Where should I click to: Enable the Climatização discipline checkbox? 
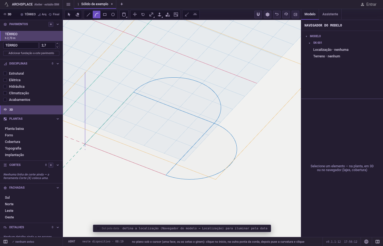(x=5, y=93)
